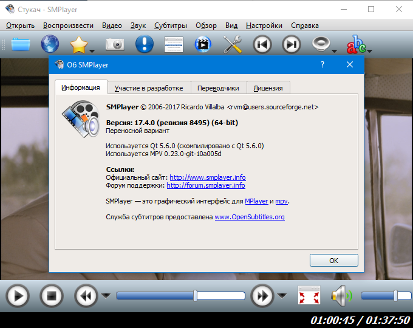Click the clapperboard globe toolbar icon
Image resolution: width=413 pixels, height=328 pixels.
203,44
